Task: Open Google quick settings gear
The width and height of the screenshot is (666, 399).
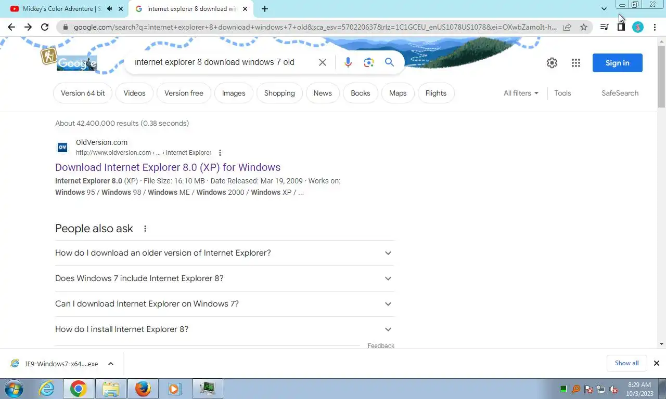Action: (x=552, y=63)
